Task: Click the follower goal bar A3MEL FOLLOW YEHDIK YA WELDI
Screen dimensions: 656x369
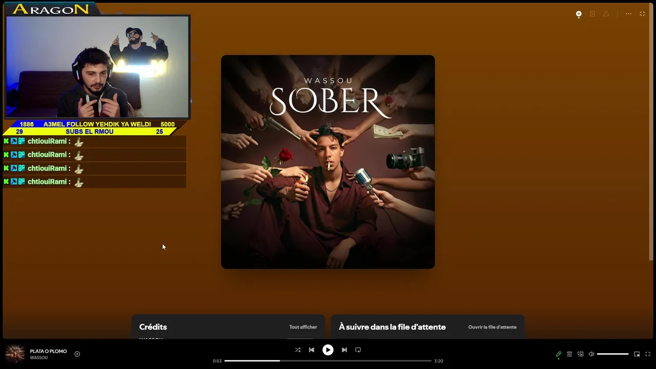Action: (97, 124)
